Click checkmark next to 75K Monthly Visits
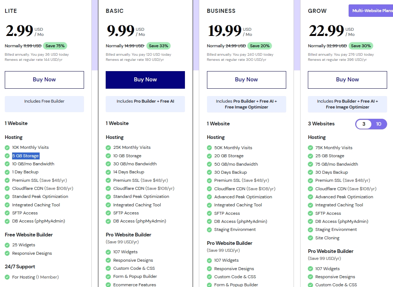Screen dimensions: 393x287 310,148
